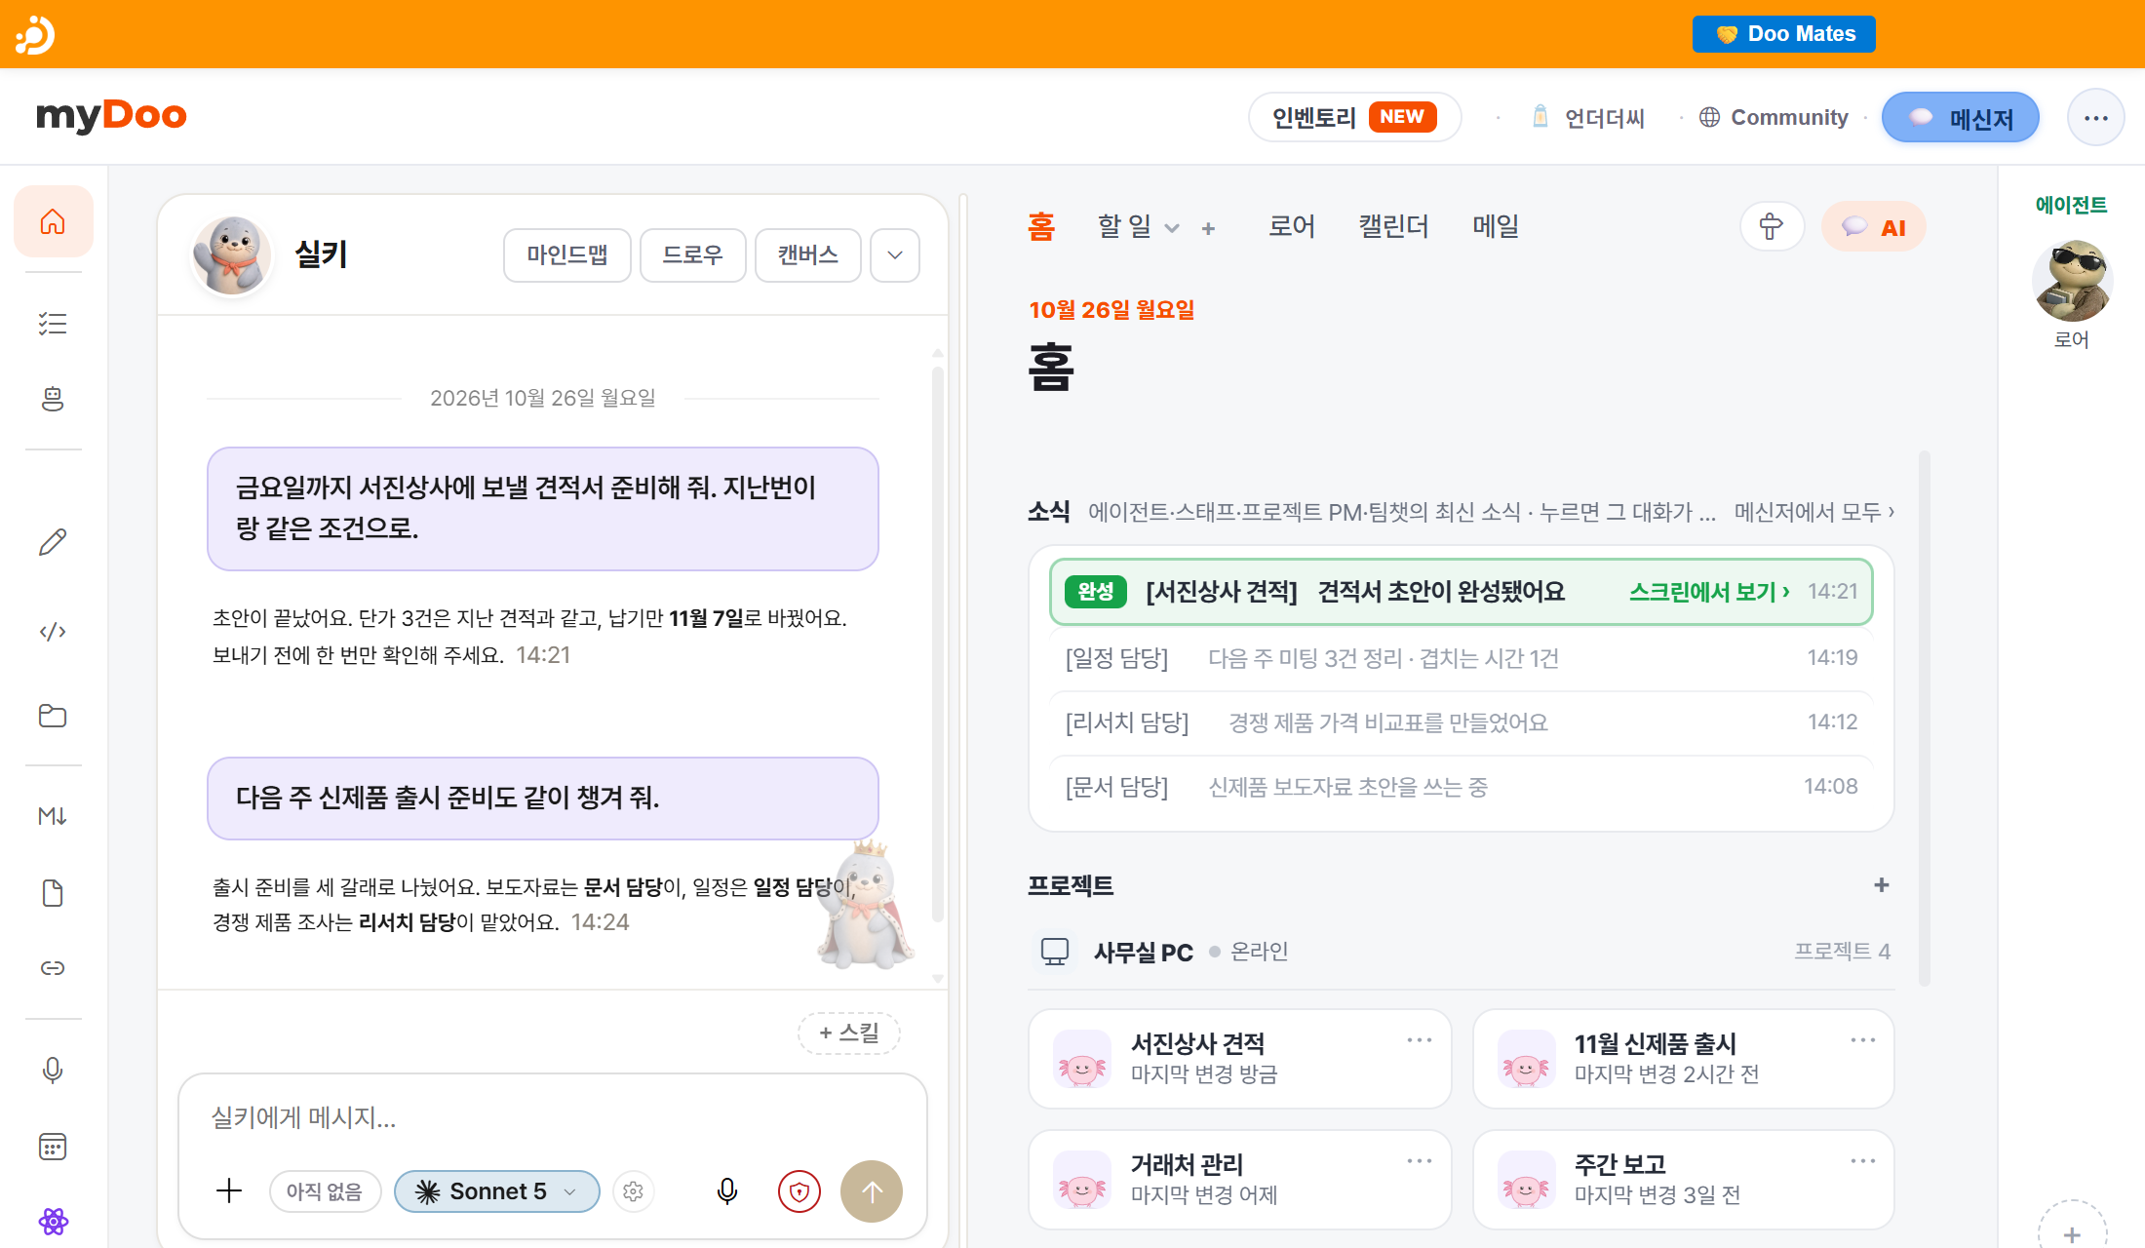Open the document page icon in sidebar
The width and height of the screenshot is (2145, 1248).
point(53,893)
